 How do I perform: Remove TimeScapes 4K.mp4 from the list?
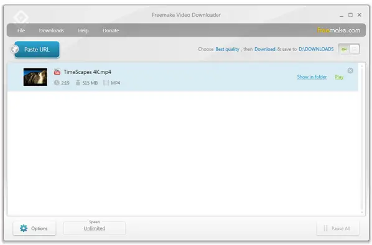pos(350,70)
